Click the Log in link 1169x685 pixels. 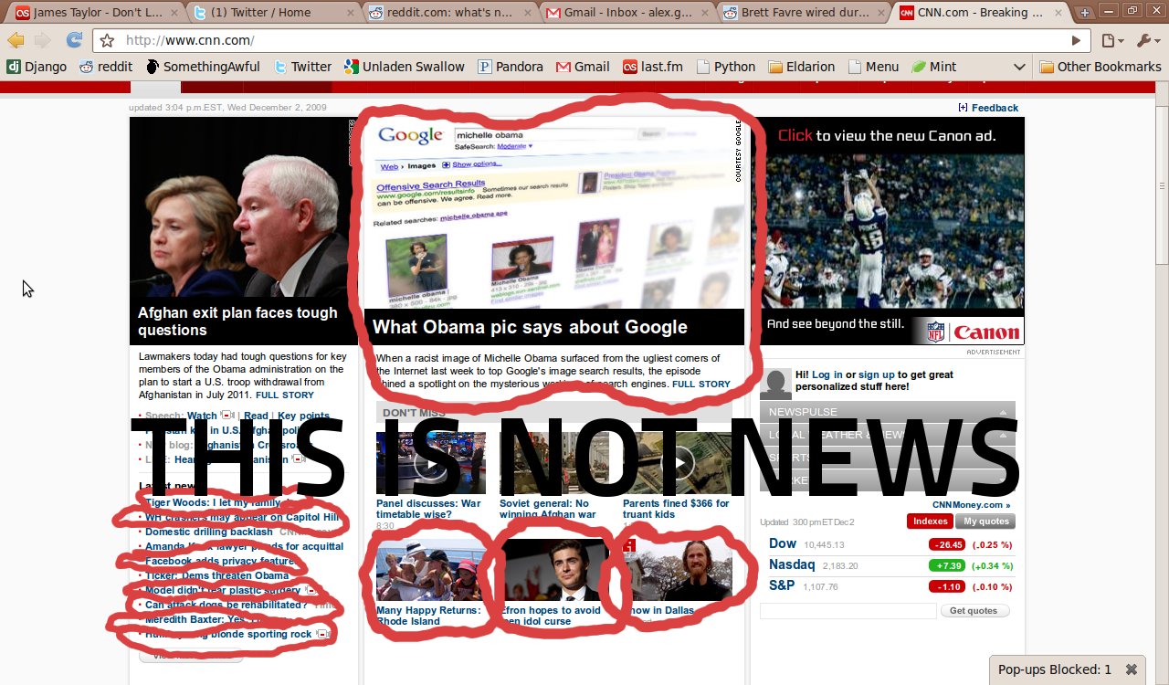(x=827, y=374)
